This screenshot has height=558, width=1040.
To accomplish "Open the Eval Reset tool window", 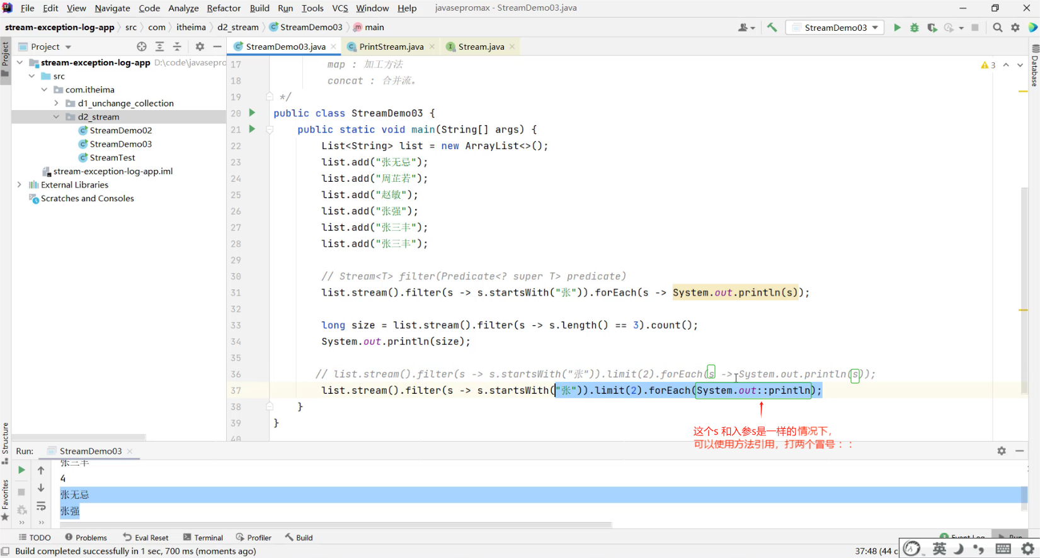I will pyautogui.click(x=146, y=537).
